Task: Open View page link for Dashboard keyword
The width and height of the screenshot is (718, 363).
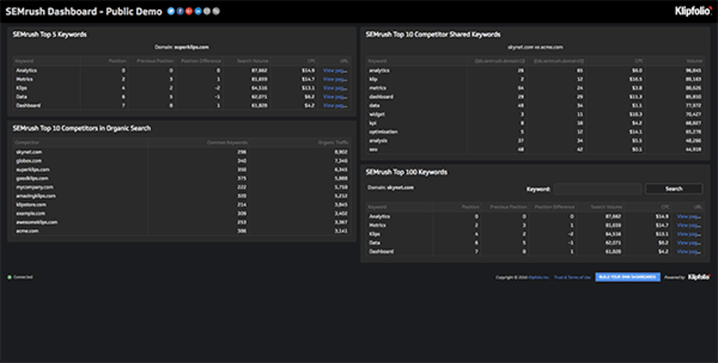Action: click(x=334, y=105)
